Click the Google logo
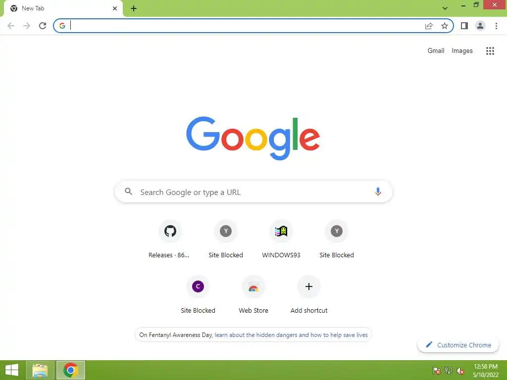The width and height of the screenshot is (507, 380). click(x=253, y=139)
